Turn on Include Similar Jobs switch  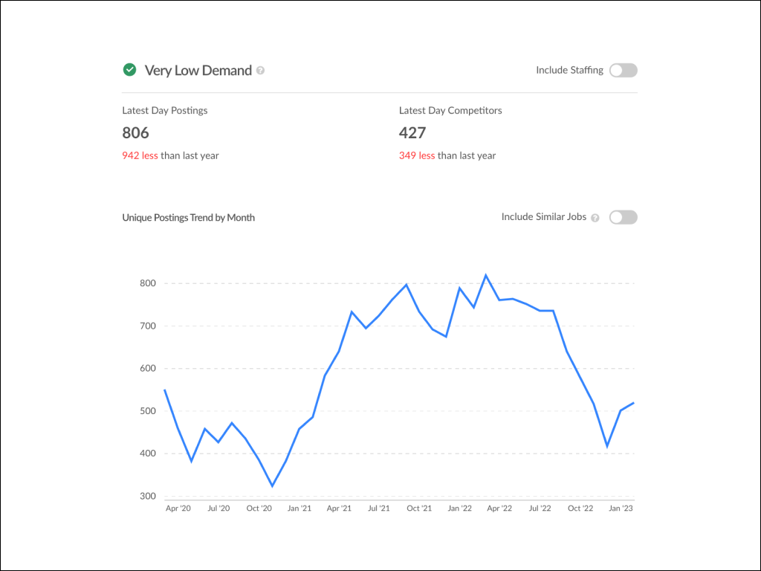(624, 218)
